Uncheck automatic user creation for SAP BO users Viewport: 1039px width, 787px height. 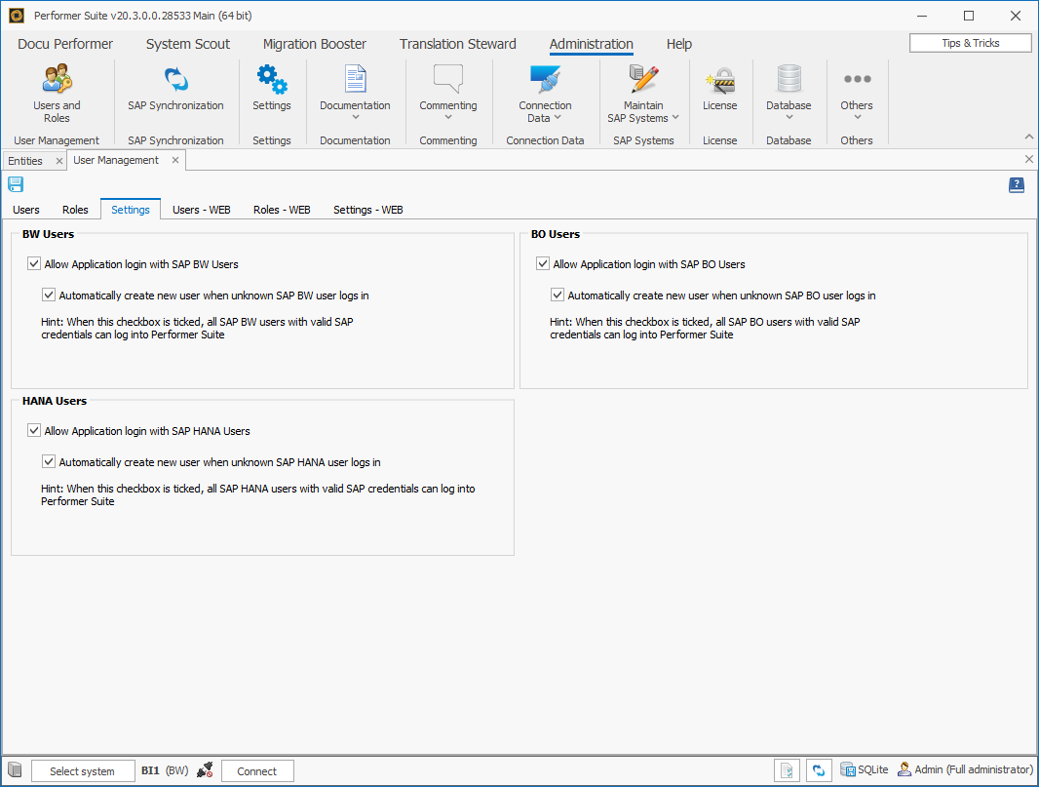[558, 294]
